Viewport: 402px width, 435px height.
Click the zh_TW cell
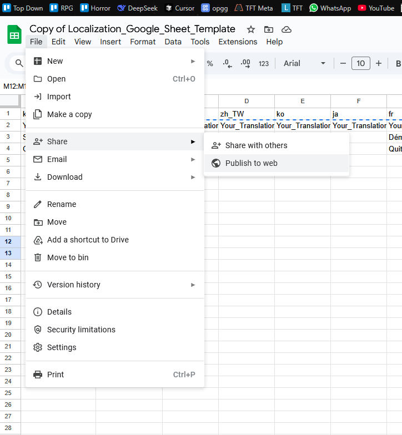pos(247,114)
